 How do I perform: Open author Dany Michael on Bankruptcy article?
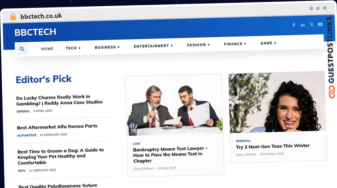click(143, 169)
